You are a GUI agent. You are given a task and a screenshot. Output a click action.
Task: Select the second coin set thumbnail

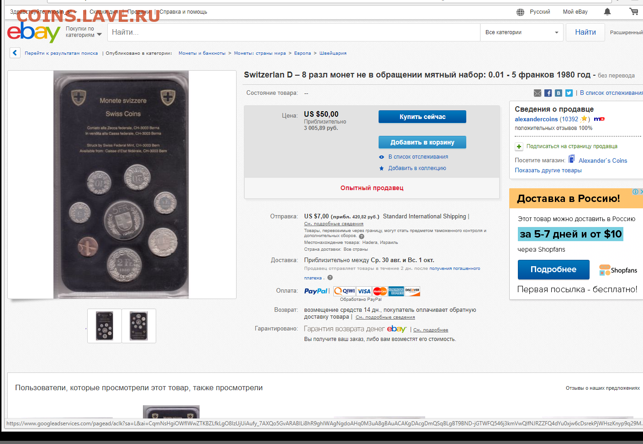[139, 326]
